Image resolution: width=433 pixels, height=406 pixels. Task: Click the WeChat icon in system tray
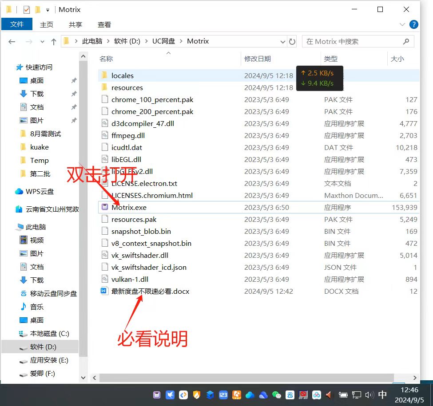277,394
